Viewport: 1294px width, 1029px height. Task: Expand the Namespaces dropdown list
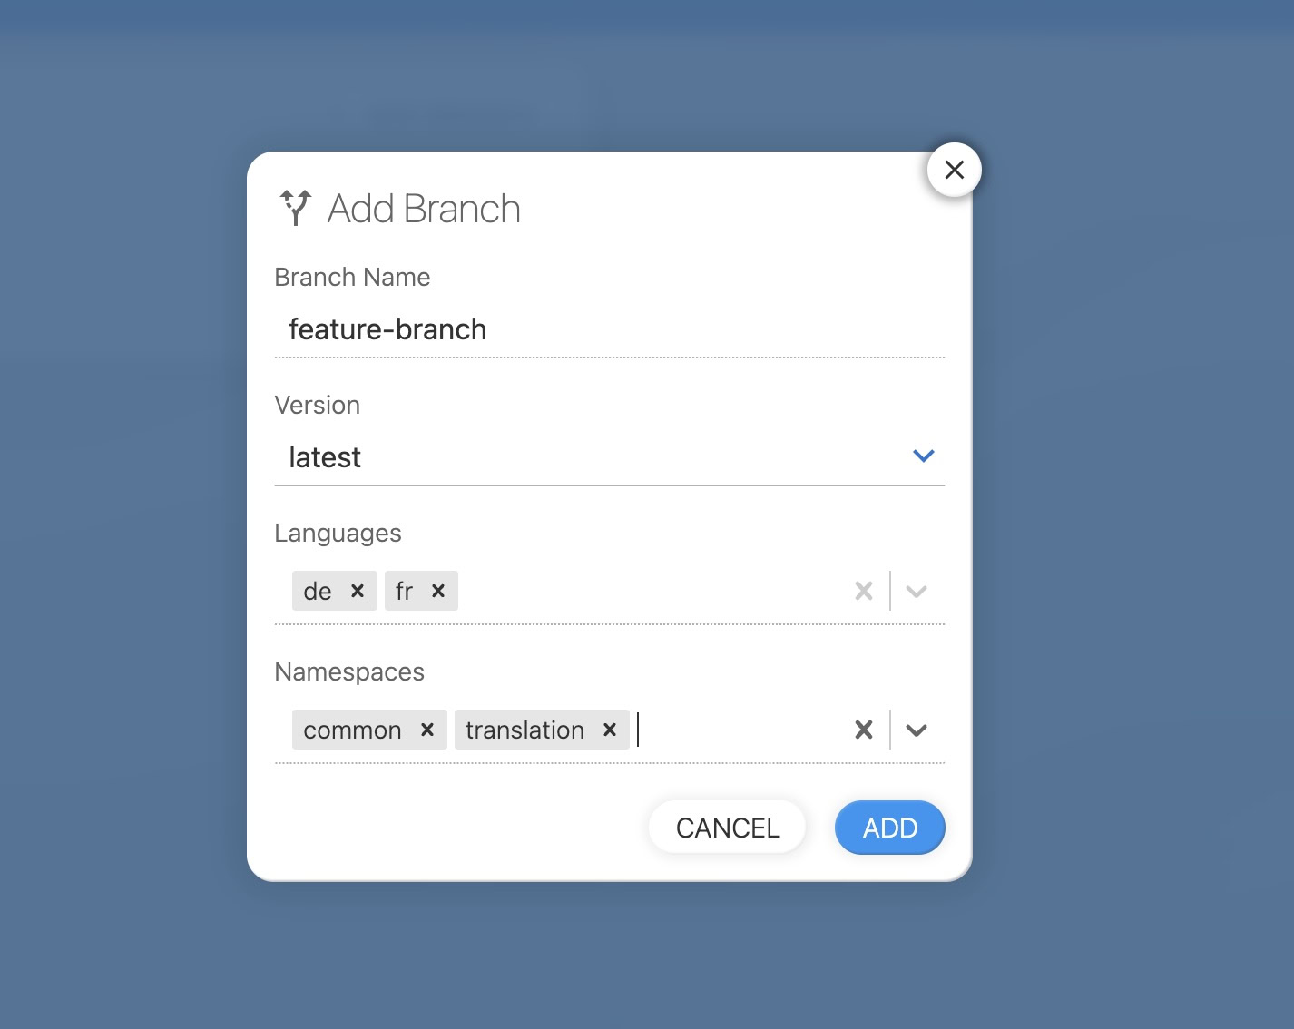point(917,730)
